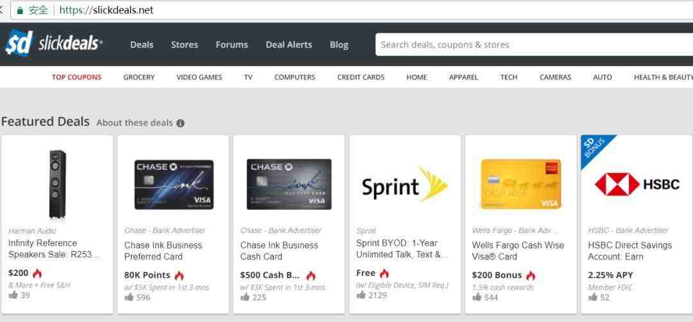
Task: Click the Member FDIC text
Action: (610, 287)
